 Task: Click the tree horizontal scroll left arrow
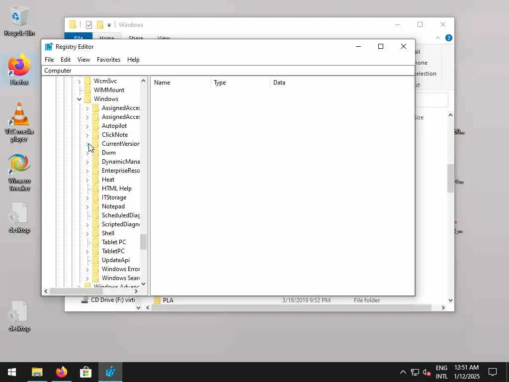click(x=46, y=291)
